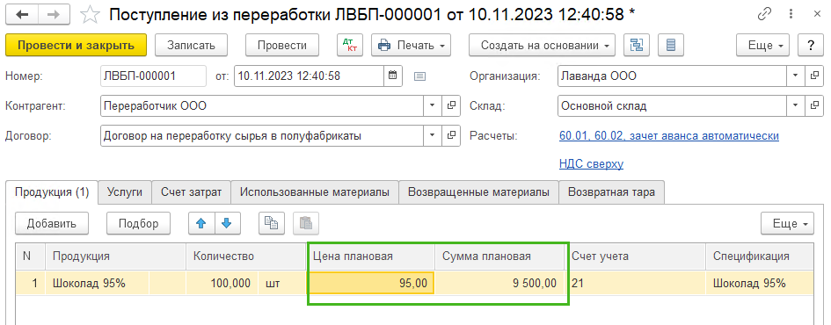Go back with the left arrow button
The image size is (831, 325).
(22, 15)
